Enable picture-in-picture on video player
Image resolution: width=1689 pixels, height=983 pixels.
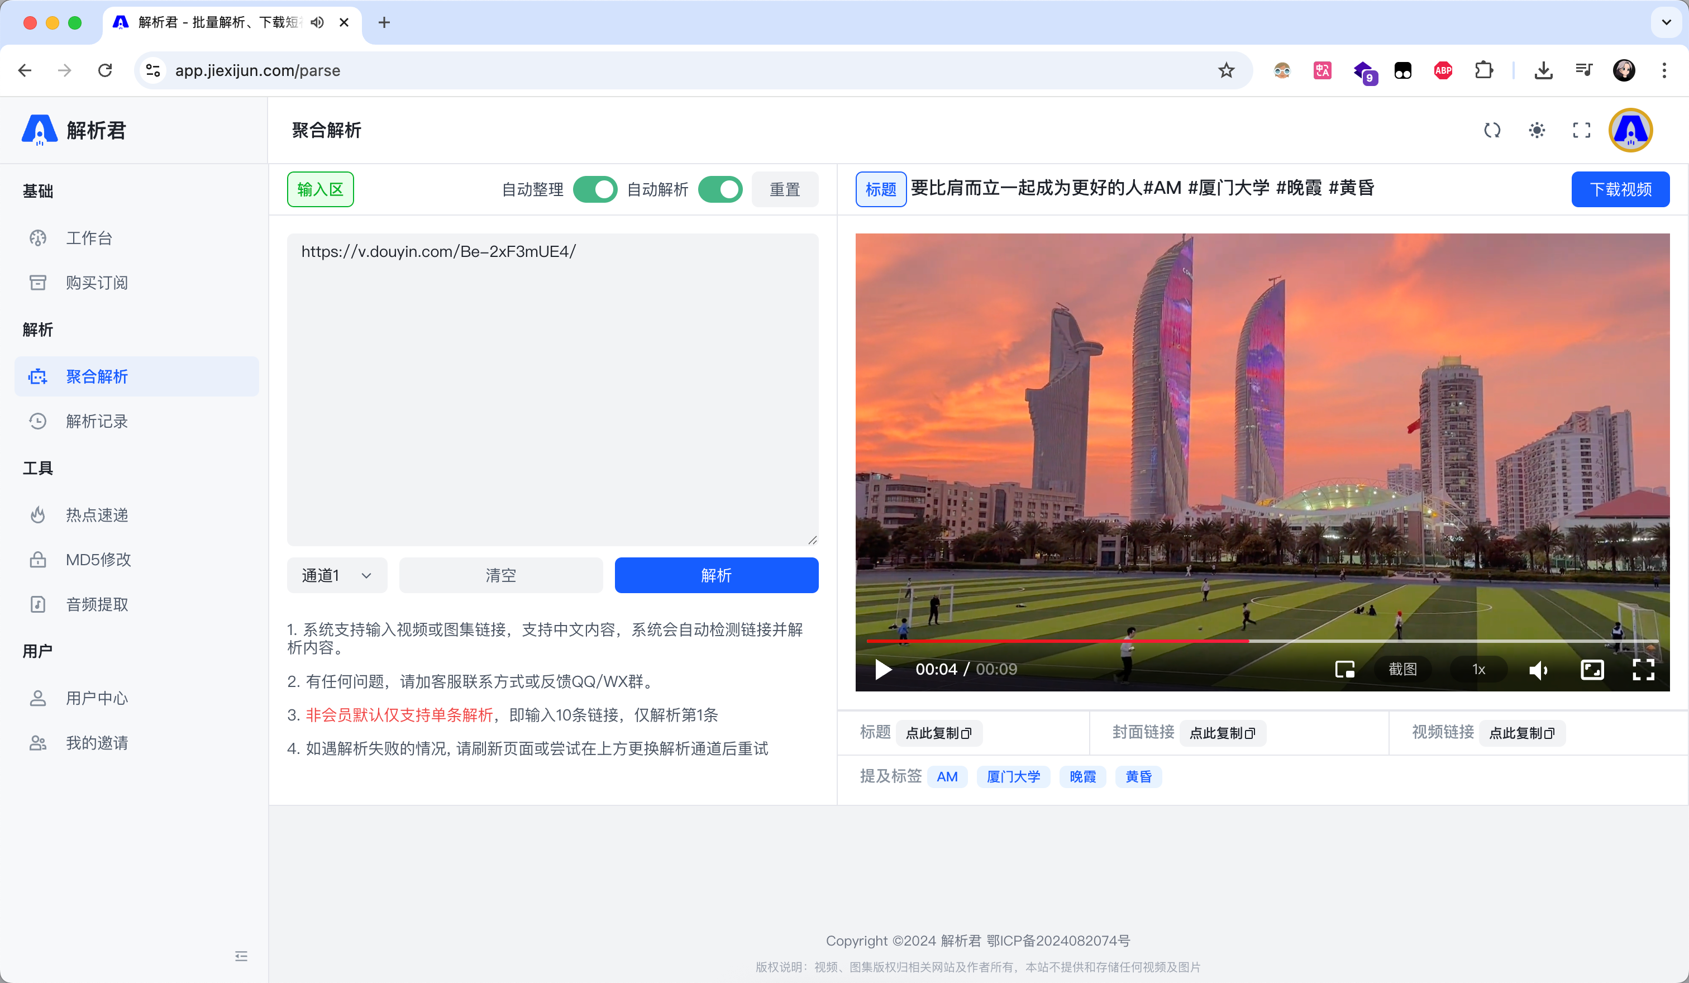pos(1344,670)
